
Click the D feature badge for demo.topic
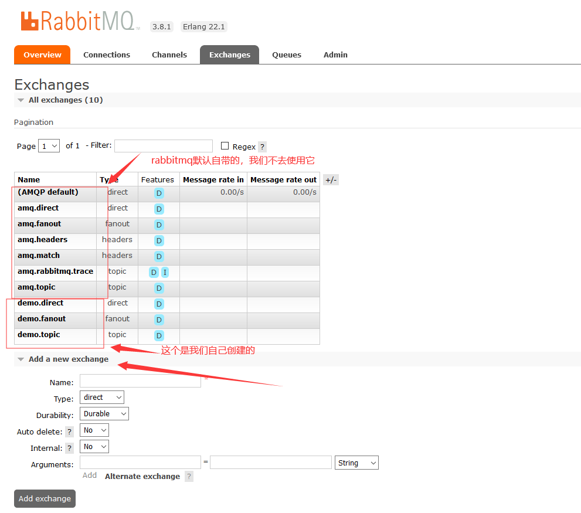[159, 336]
